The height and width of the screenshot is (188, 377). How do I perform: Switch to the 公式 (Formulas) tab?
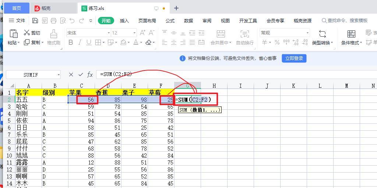[170, 21]
